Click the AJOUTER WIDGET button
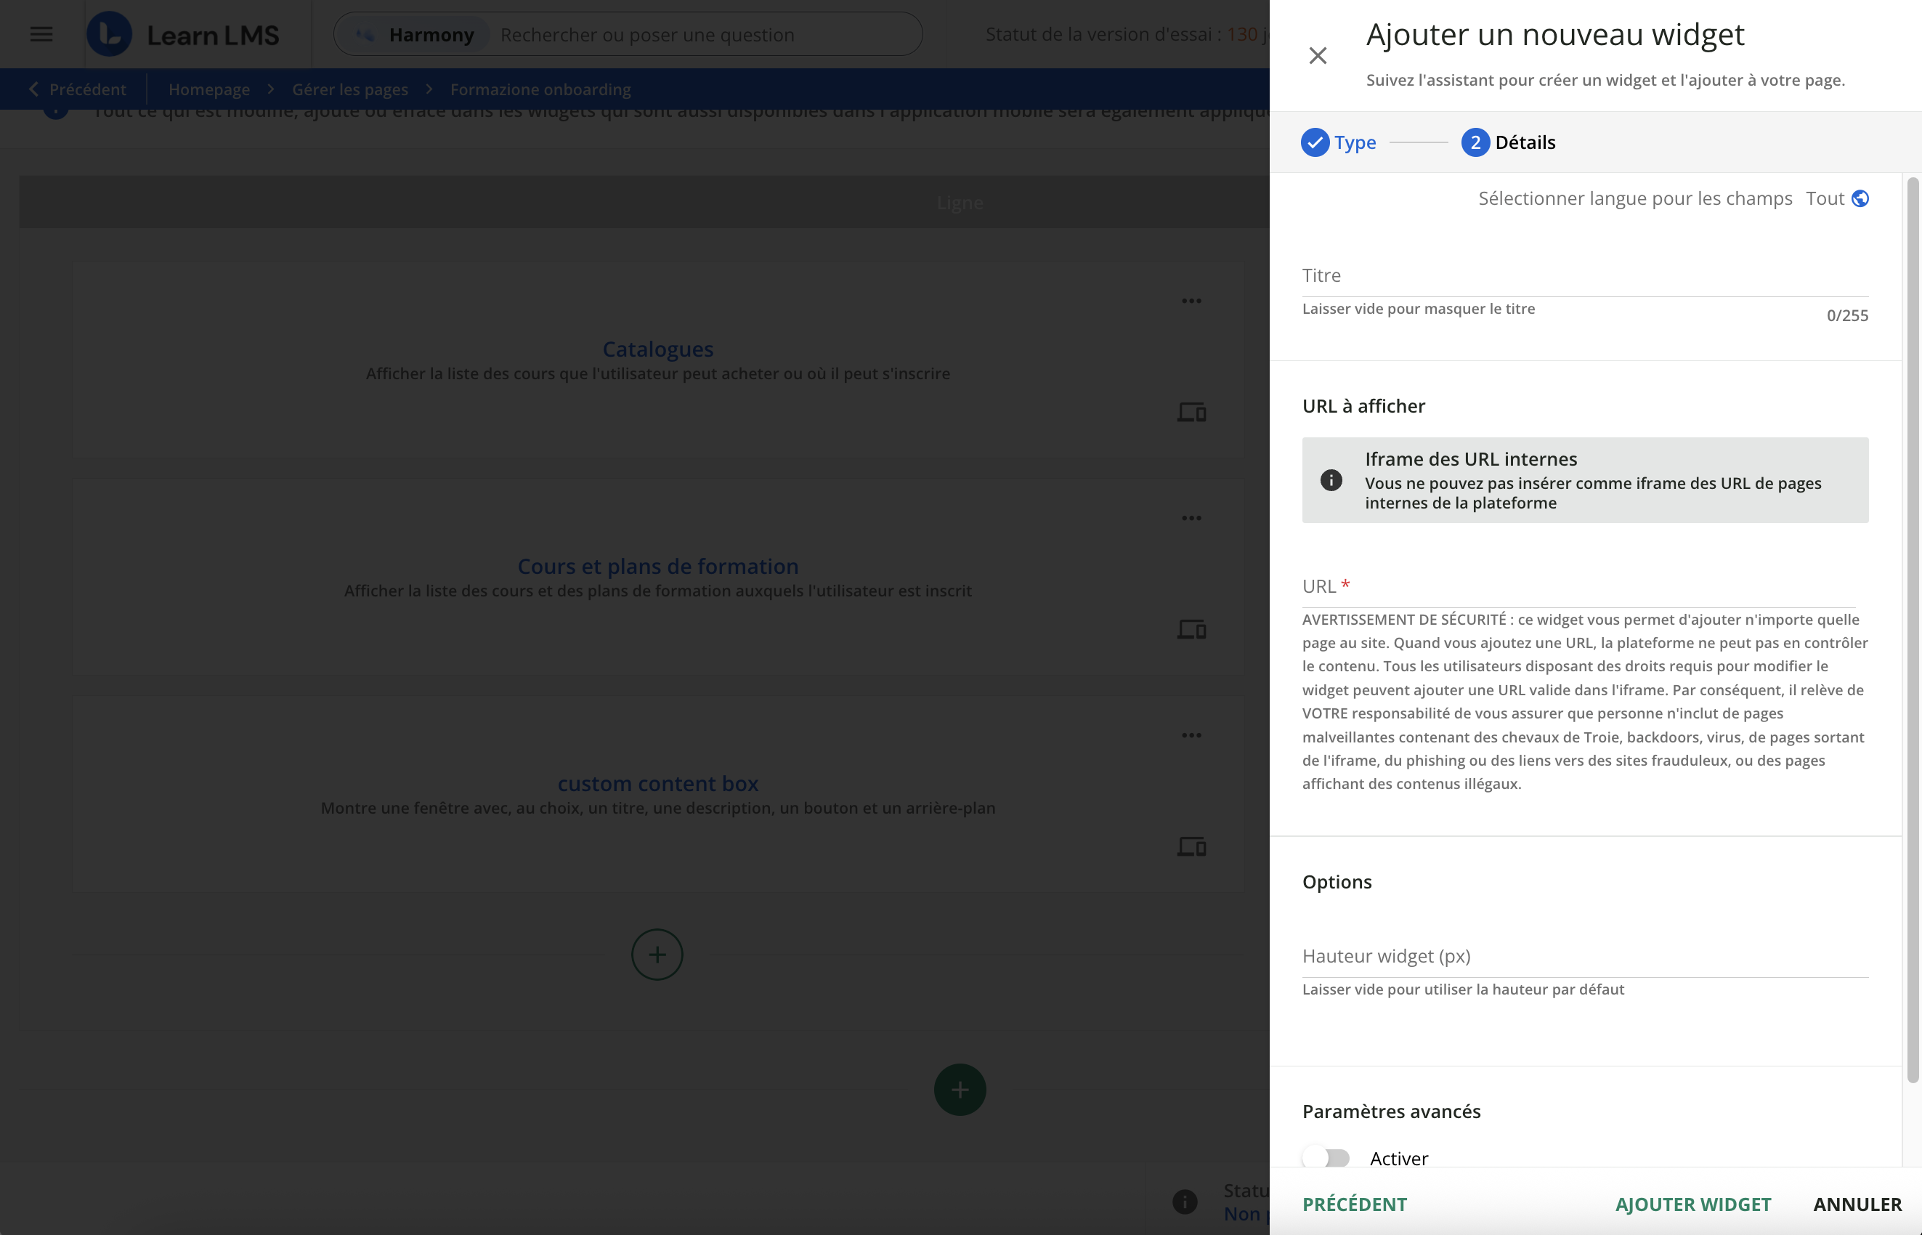This screenshot has width=1922, height=1235. [1692, 1204]
